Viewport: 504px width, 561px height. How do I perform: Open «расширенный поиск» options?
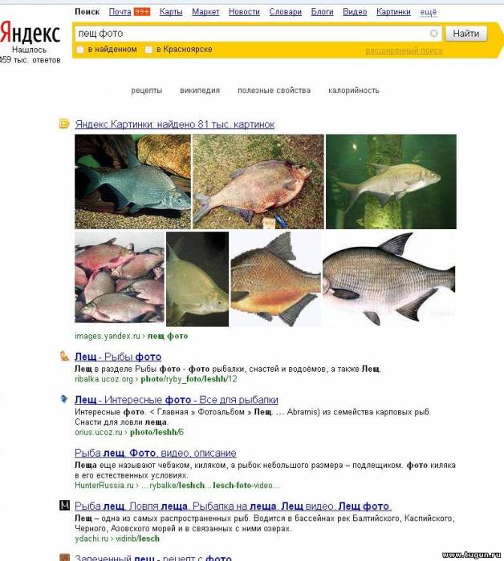(404, 50)
